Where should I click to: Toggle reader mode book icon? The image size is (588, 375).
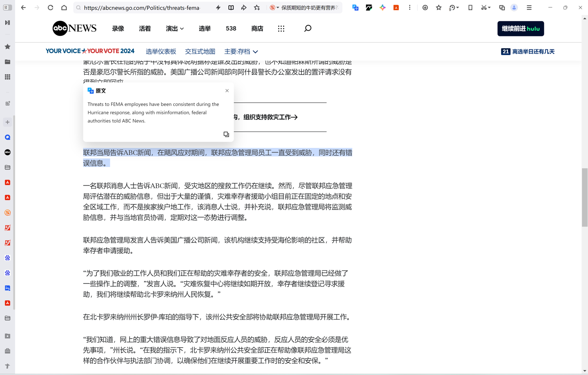tap(231, 8)
